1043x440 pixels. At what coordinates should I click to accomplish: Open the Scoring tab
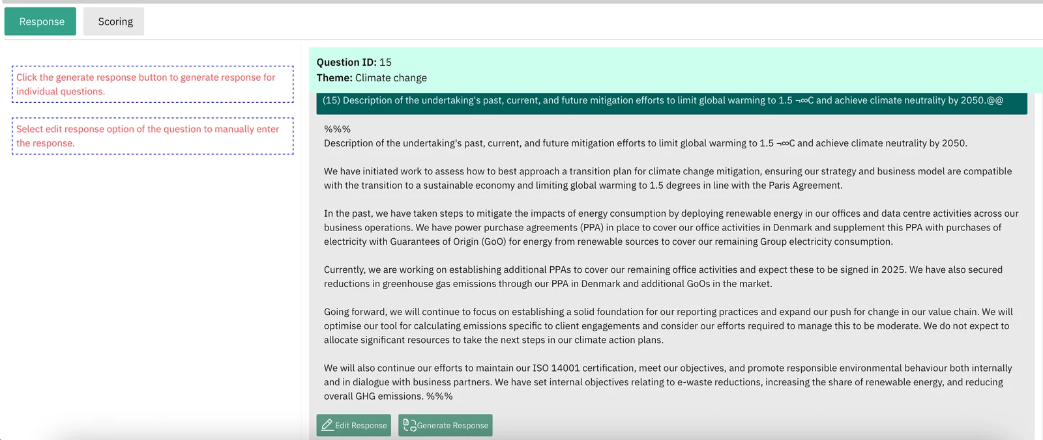[x=114, y=21]
